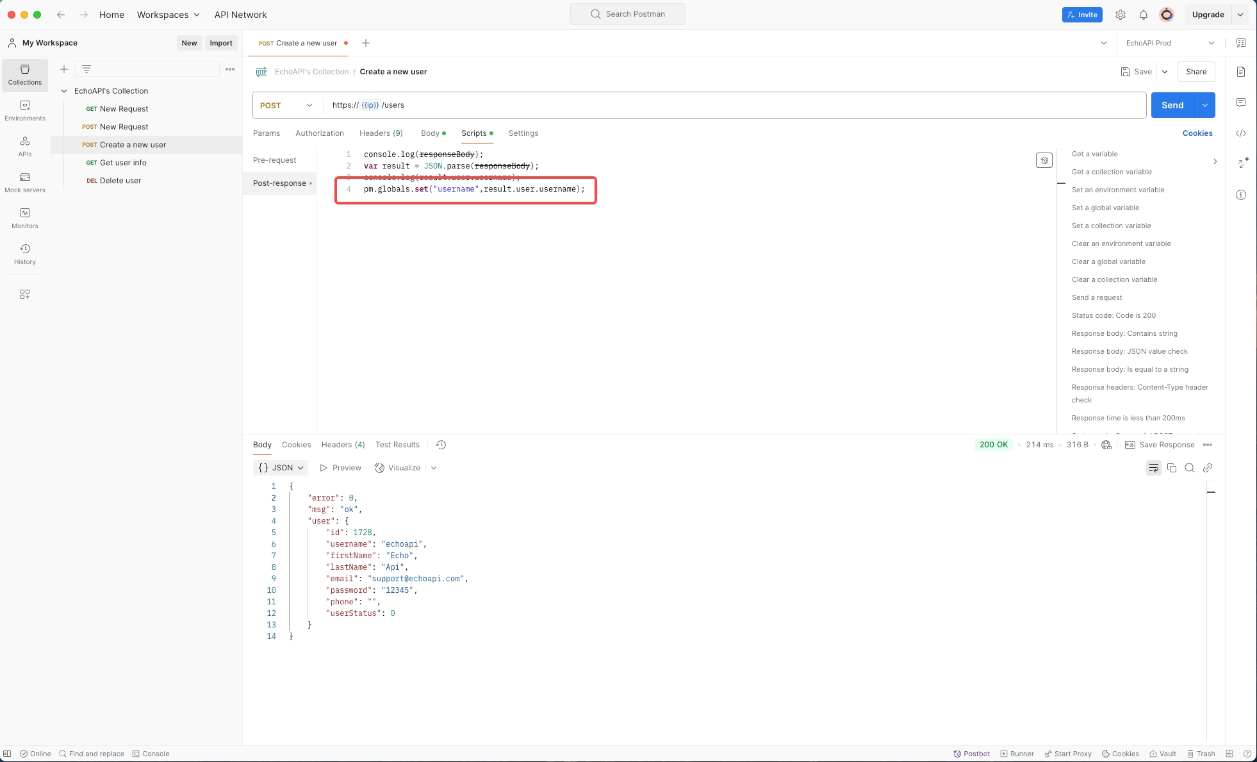Open the Send button dropdown arrow
Viewport: 1257px width, 762px height.
click(1205, 105)
